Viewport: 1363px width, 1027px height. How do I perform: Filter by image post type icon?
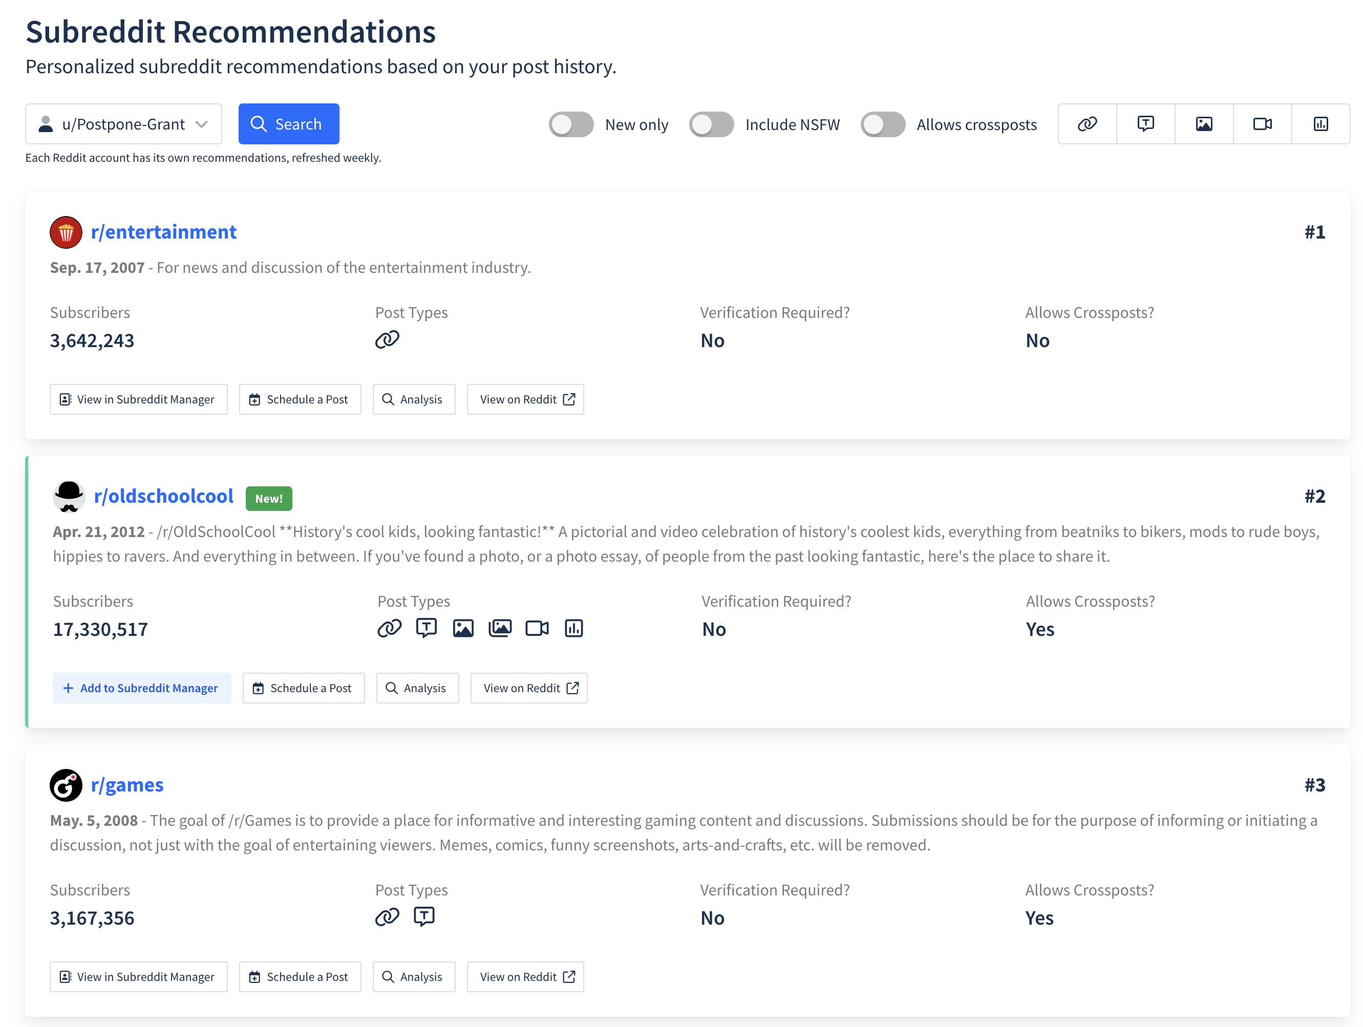tap(1204, 124)
